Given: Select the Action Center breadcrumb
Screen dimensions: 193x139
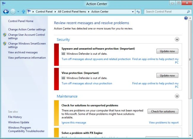Looking at the screenshot, I should (x=100, y=12).
